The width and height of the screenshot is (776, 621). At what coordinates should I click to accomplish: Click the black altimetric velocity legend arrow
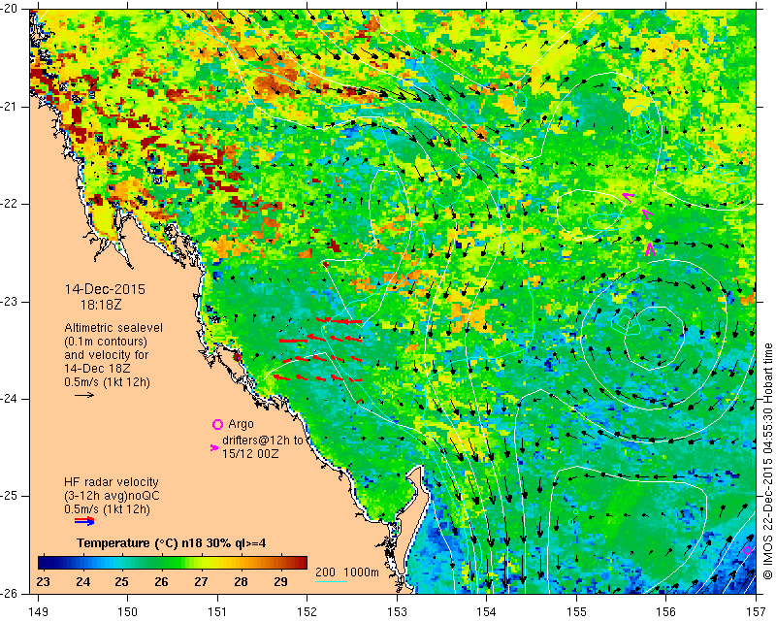coord(84,395)
